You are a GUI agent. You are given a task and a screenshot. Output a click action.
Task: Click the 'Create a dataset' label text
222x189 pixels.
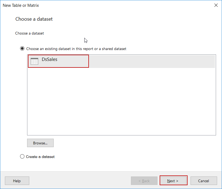point(40,157)
